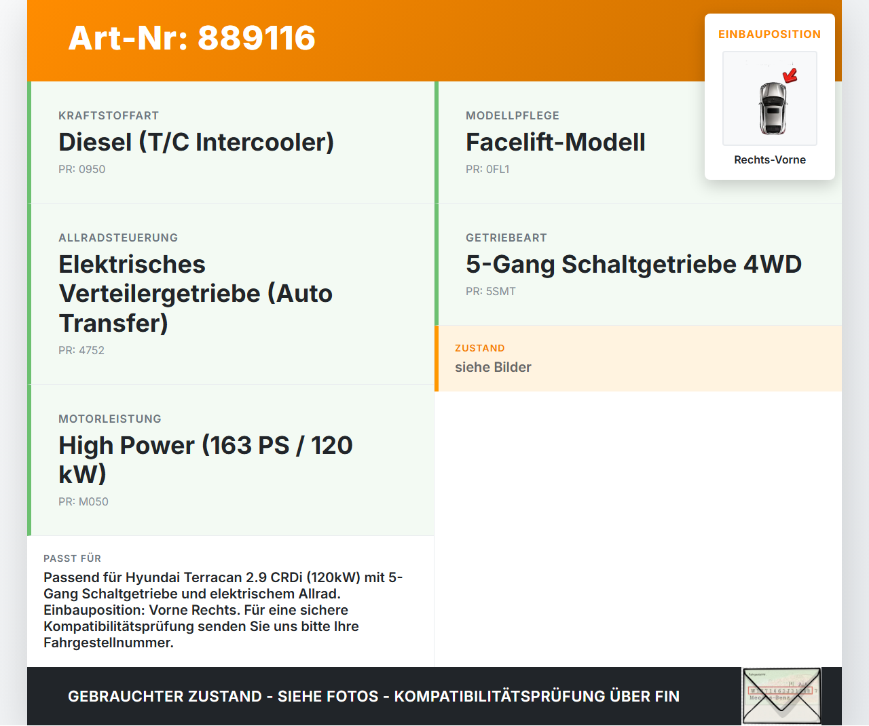Click the MOTORLEISTUNG label

(x=110, y=419)
